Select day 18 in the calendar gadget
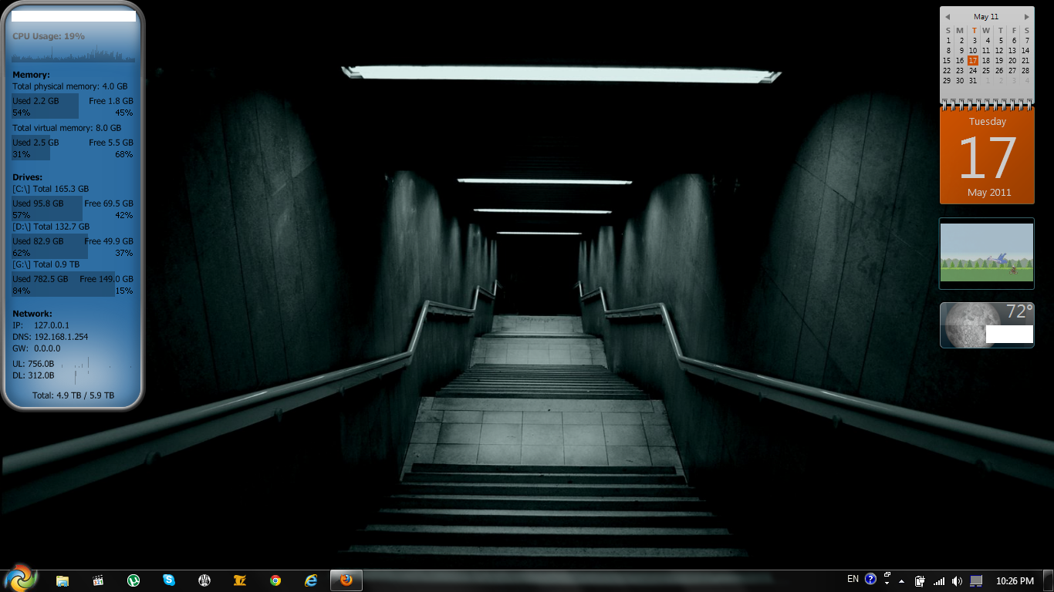This screenshot has width=1054, height=592. (986, 60)
